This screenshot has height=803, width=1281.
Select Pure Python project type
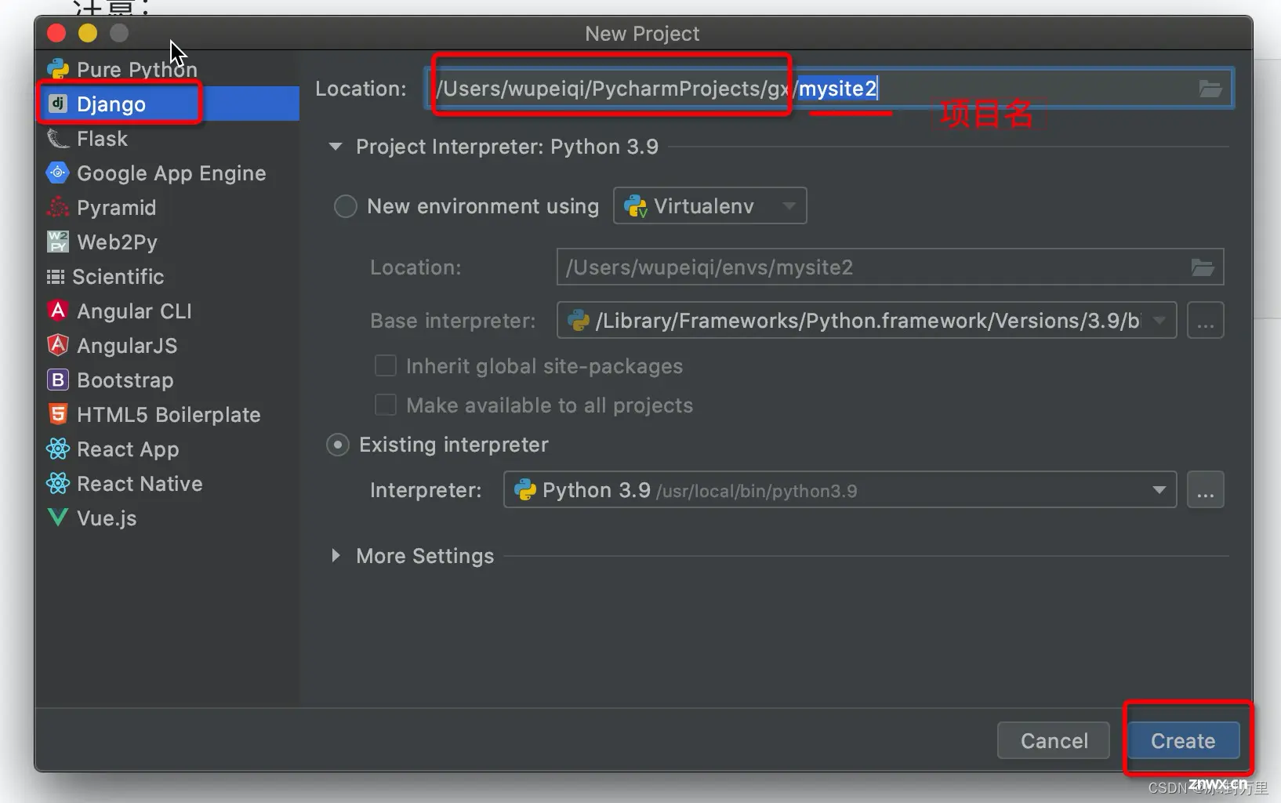coord(168,70)
